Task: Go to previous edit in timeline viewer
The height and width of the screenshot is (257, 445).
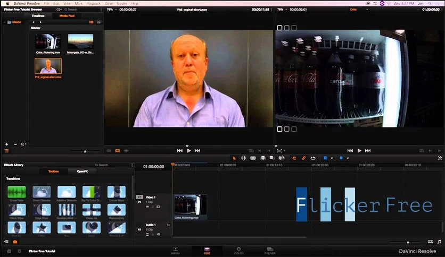Action: [350, 151]
